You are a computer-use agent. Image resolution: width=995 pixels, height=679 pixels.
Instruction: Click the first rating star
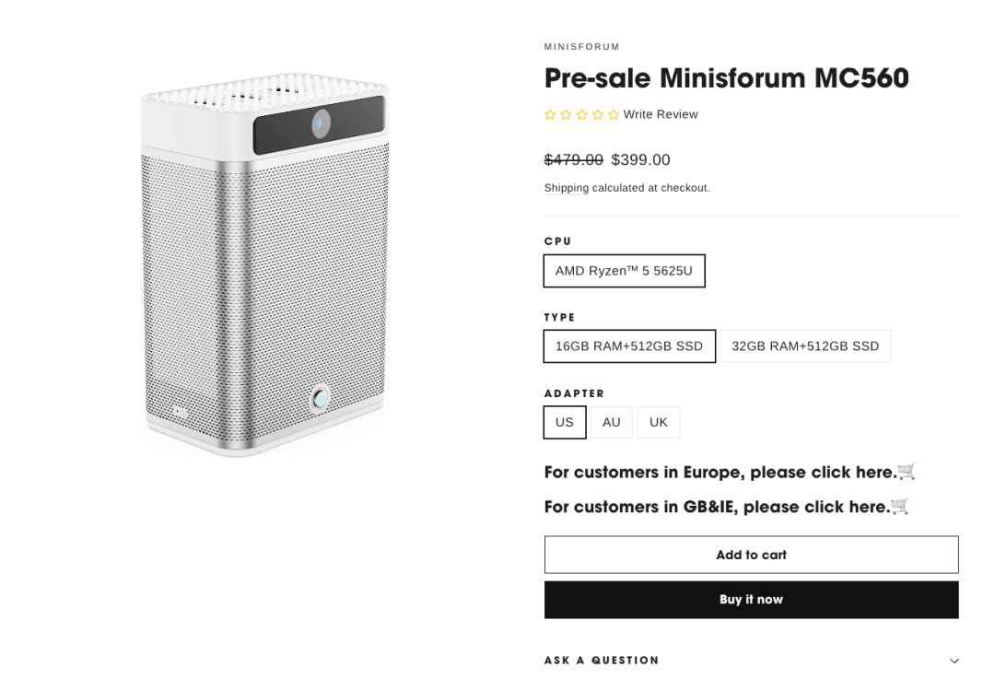[x=550, y=114]
